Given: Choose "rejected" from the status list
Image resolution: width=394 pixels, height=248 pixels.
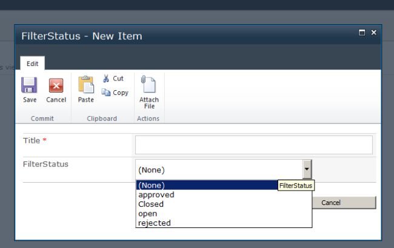Looking at the screenshot, I should [x=155, y=223].
